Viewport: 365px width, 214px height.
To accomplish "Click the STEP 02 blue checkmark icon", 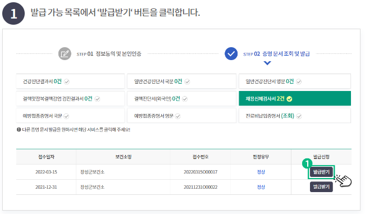I will click(231, 54).
